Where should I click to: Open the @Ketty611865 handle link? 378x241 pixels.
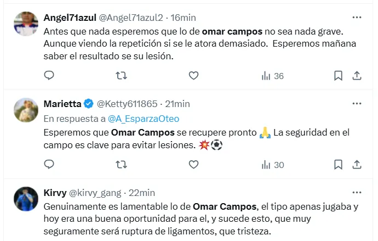coord(127,104)
